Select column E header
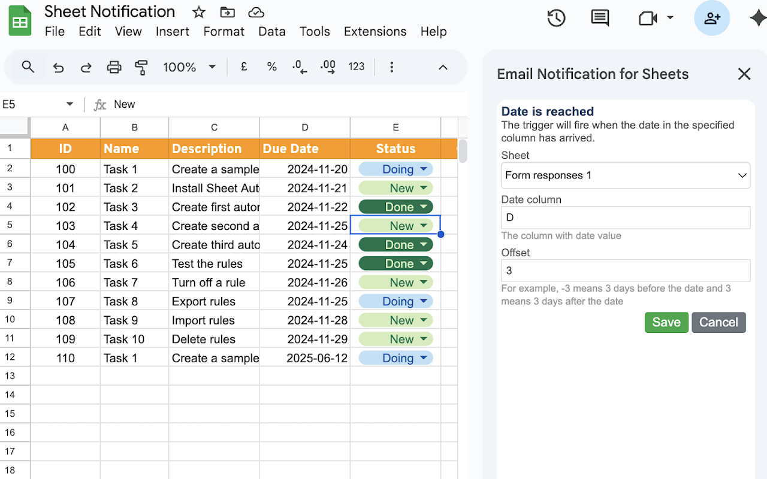This screenshot has height=479, width=767. click(395, 127)
